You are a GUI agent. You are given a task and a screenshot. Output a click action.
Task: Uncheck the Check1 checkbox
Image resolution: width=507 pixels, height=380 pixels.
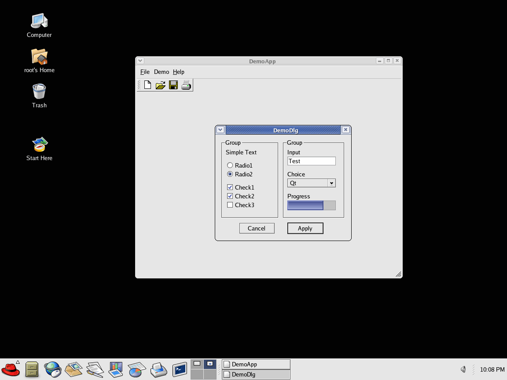click(x=230, y=187)
